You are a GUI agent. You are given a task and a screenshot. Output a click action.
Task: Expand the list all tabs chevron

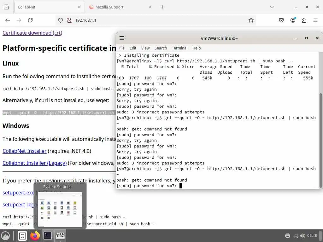pos(272,7)
